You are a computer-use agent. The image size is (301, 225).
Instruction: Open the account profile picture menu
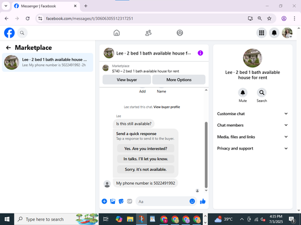[287, 33]
